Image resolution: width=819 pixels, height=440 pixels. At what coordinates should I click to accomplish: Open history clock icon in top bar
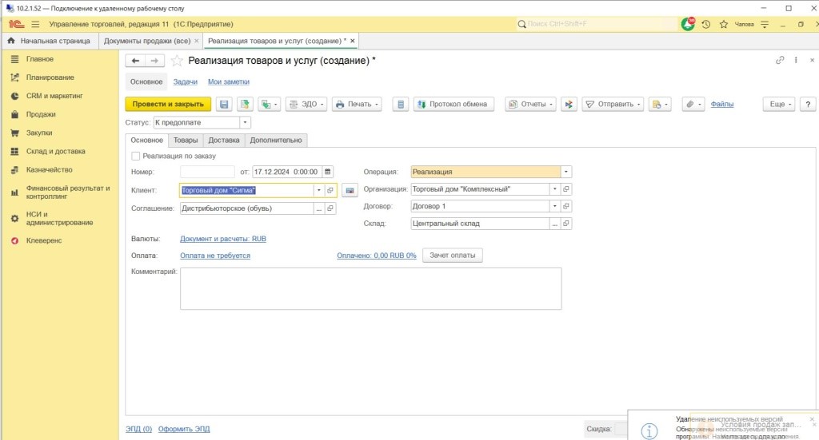pyautogui.click(x=706, y=25)
